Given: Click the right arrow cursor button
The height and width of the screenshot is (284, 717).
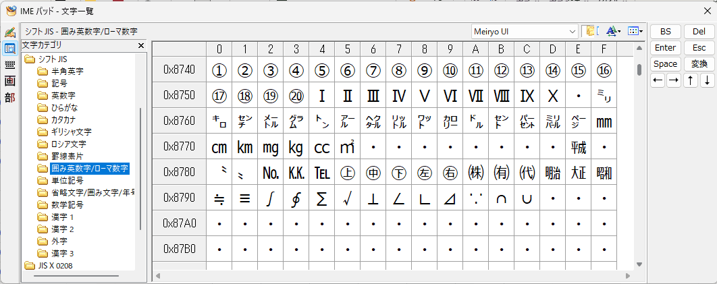Looking at the screenshot, I should pyautogui.click(x=674, y=81).
